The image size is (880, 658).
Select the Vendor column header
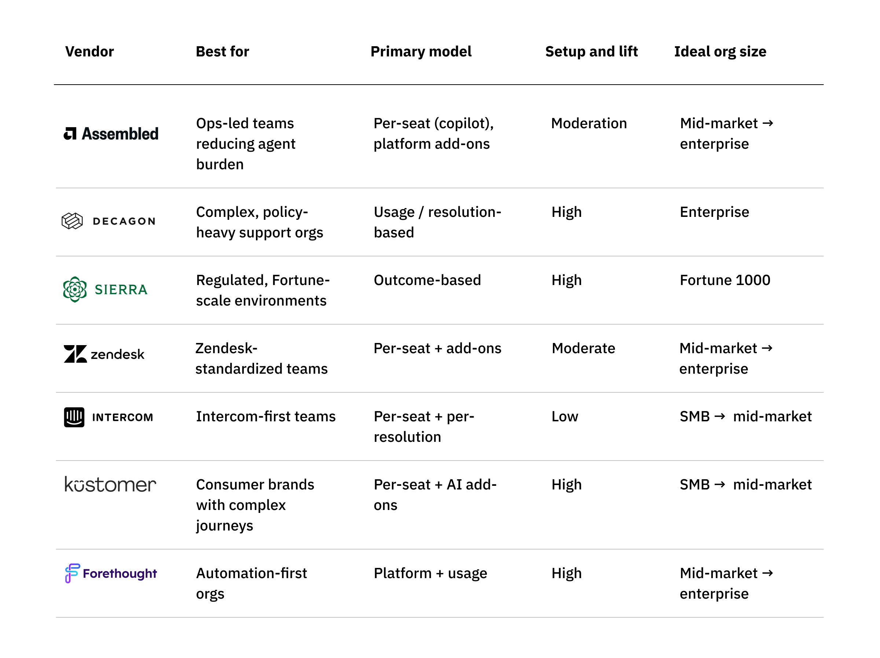point(89,52)
